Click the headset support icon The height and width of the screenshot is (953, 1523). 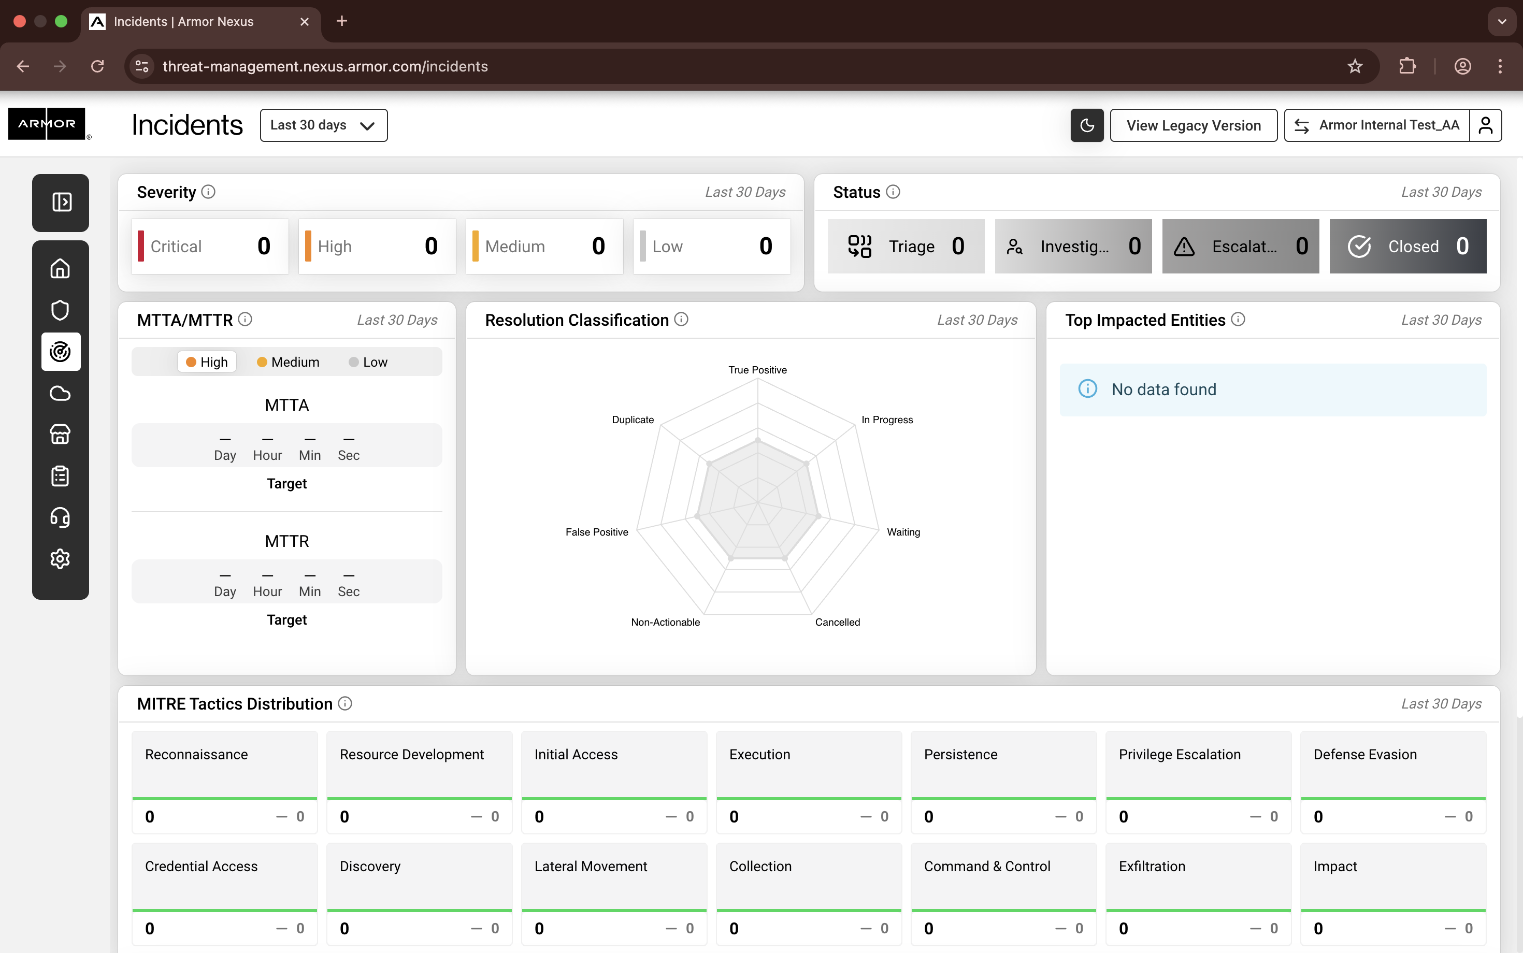coord(61,517)
